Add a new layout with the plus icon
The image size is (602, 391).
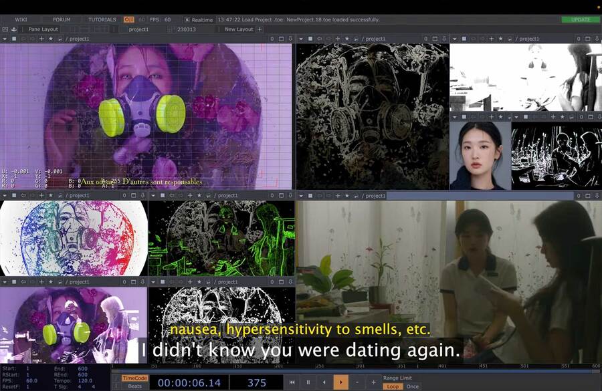pyautogui.click(x=260, y=29)
